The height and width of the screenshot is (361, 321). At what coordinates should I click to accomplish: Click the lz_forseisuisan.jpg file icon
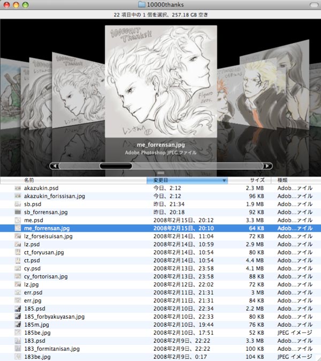(18, 236)
